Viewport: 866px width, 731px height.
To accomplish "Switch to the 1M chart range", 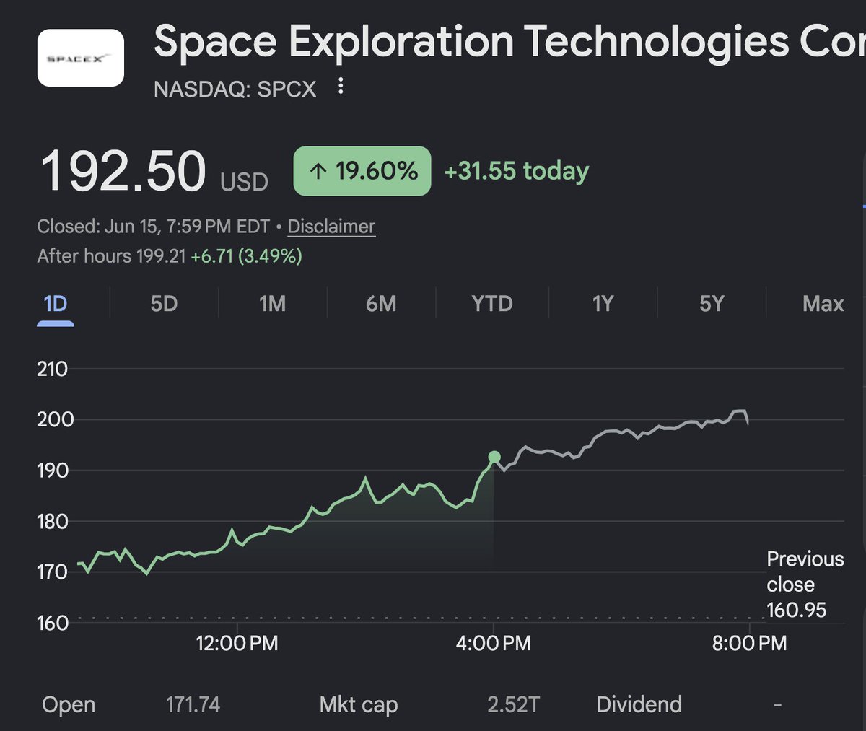I will [273, 304].
